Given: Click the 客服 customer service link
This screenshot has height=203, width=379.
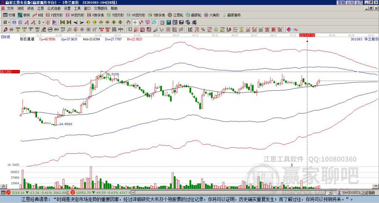Looking at the screenshot, I should click(x=341, y=3).
